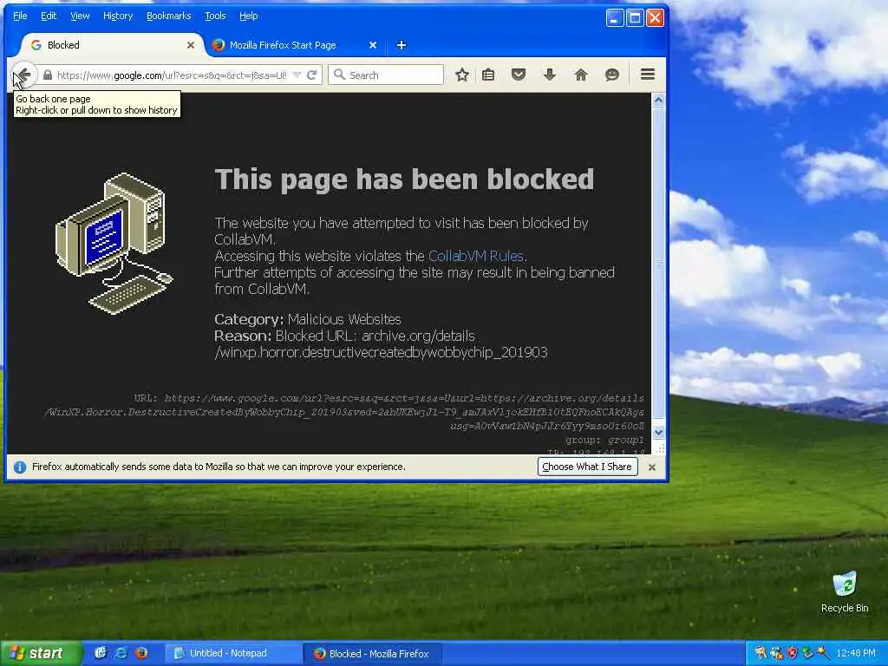Click the 'Reason:' label text

[x=243, y=336]
